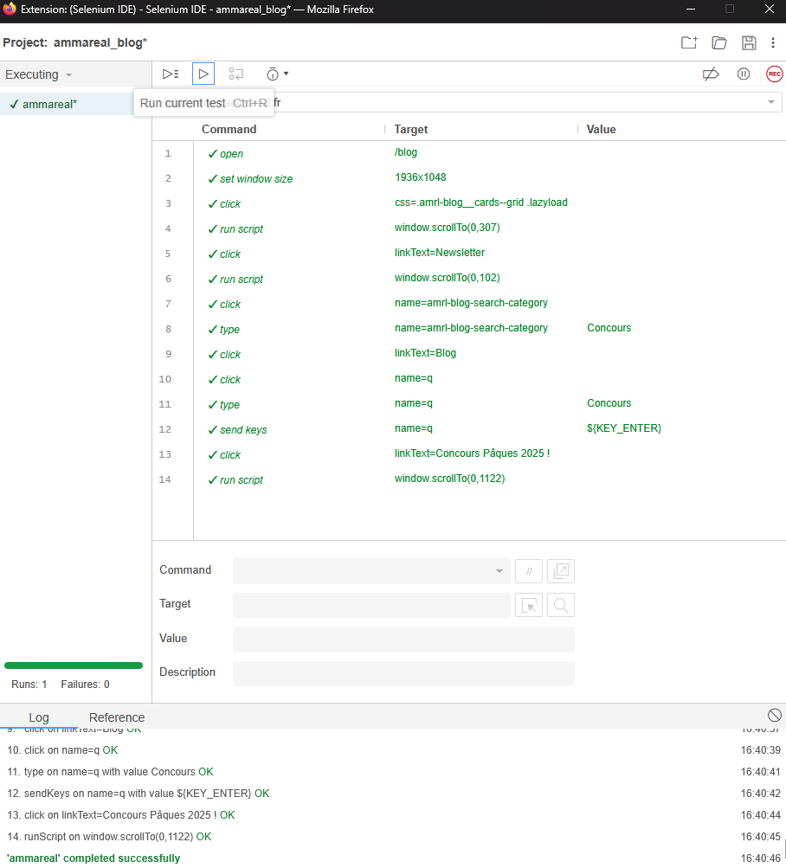Toggle the enable/disable command comment button

(x=528, y=571)
